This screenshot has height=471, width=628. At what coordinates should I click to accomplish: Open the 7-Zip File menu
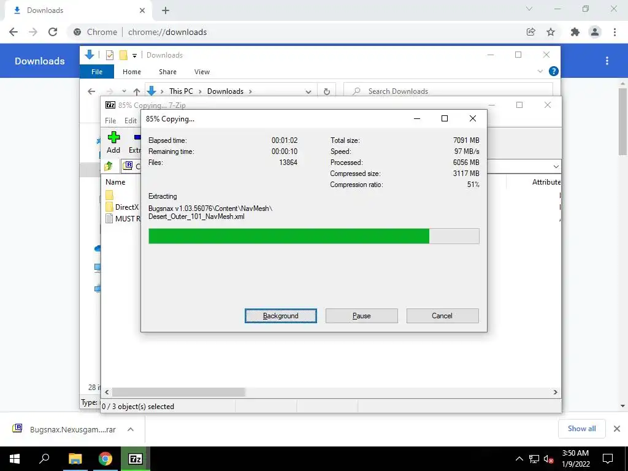[x=110, y=121]
